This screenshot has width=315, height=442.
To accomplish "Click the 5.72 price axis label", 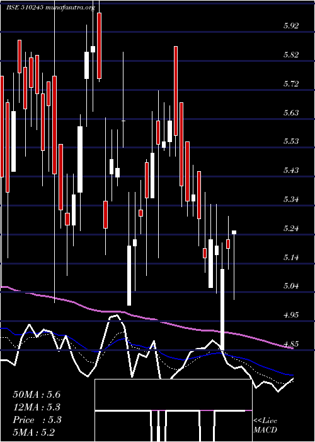I will 291,84.
